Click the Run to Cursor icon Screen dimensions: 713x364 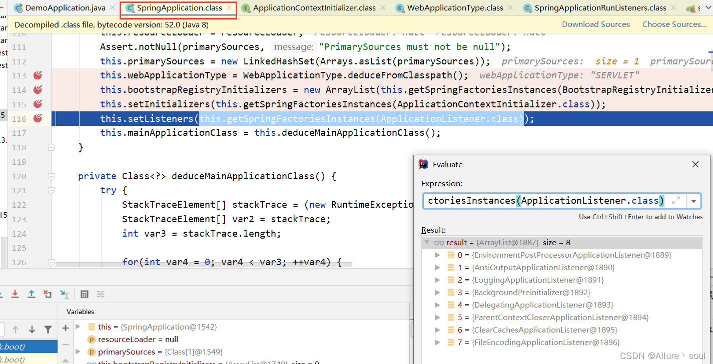[64, 294]
